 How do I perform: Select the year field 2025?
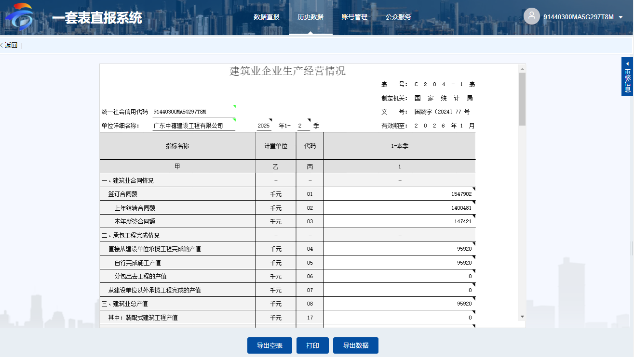point(264,126)
